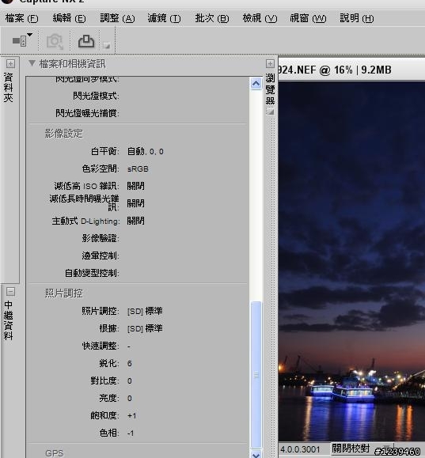
Task: Select the 中繼資料 vertical tab
Action: click(9, 320)
